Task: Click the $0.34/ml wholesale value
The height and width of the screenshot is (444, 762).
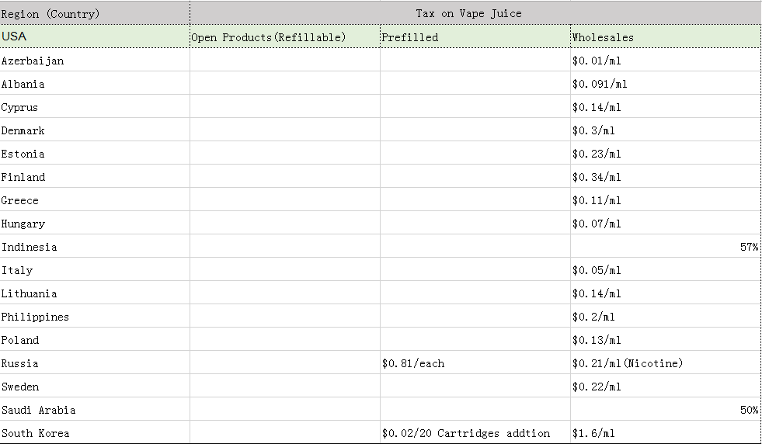Action: click(x=597, y=177)
